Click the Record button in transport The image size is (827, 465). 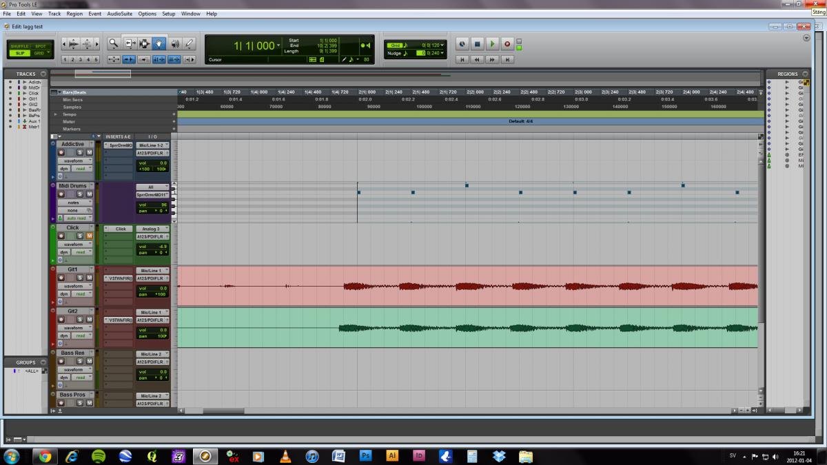(x=507, y=43)
